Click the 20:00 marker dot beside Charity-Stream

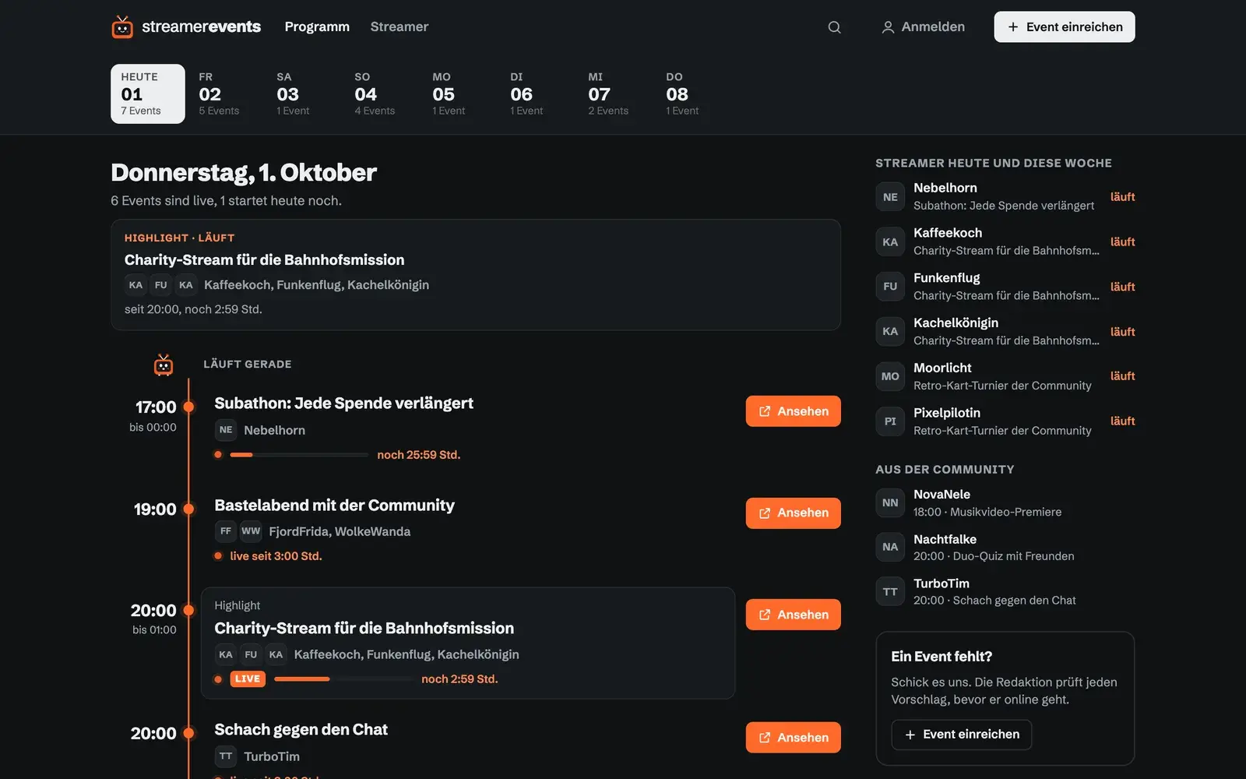[188, 610]
